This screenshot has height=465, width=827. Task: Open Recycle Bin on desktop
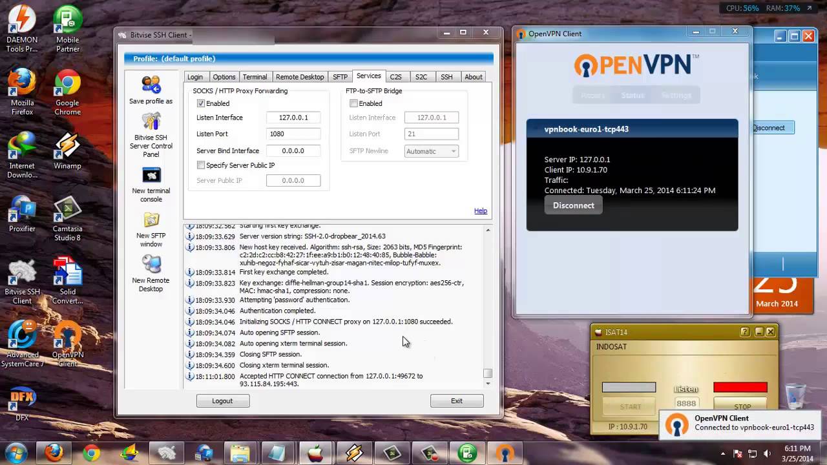[x=796, y=397]
